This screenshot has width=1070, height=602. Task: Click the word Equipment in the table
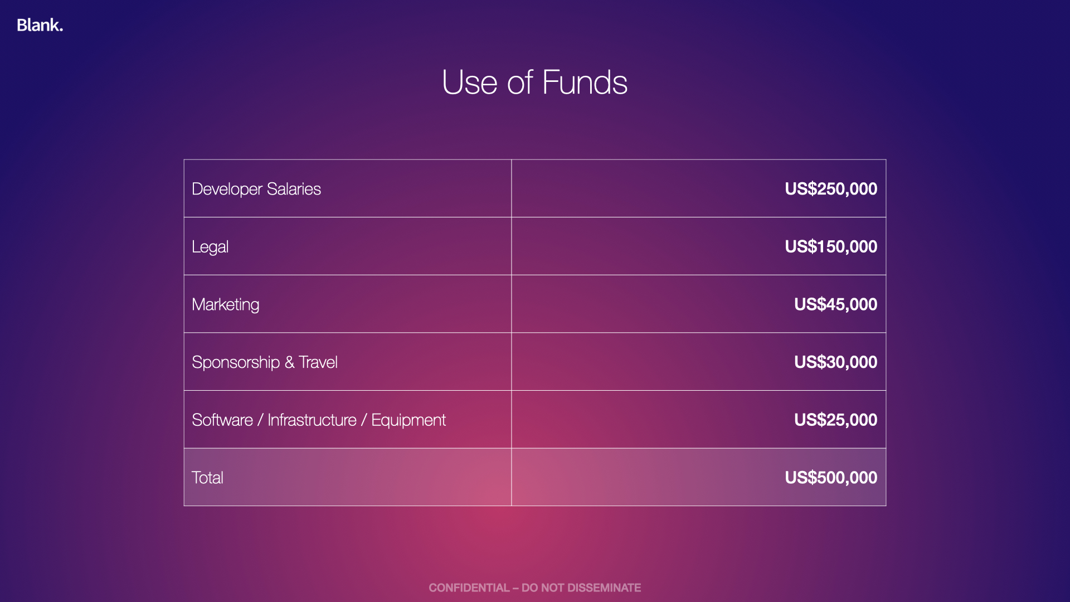(x=408, y=420)
